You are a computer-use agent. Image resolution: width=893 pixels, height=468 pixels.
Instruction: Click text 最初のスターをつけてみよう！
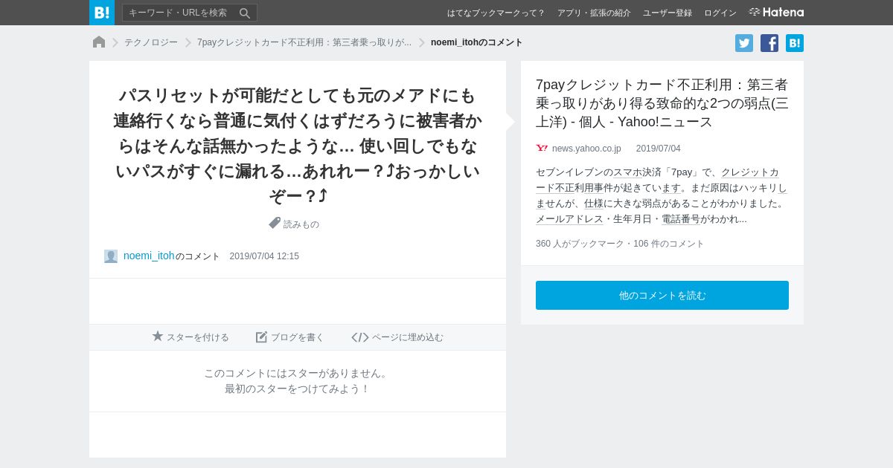pyautogui.click(x=298, y=389)
